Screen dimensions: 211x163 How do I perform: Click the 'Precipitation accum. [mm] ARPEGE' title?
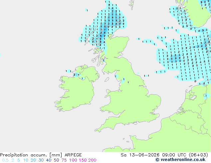coord(41,155)
